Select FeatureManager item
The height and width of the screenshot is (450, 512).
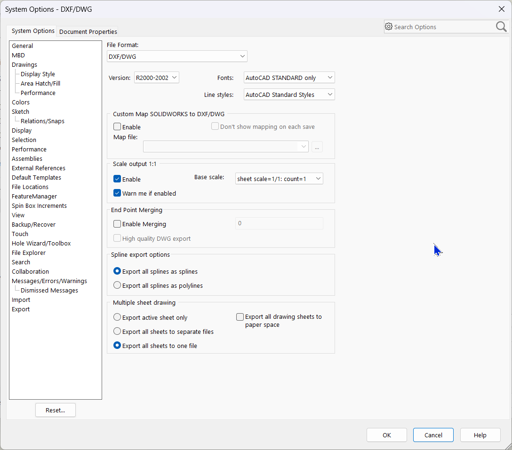[x=34, y=197]
